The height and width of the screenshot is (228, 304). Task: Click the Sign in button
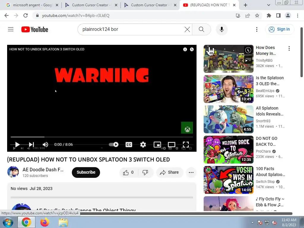[x=280, y=29]
